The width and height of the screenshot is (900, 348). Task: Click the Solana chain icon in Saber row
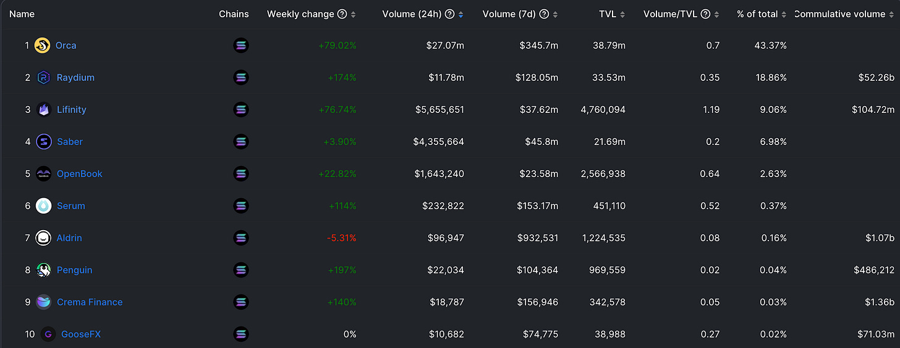241,141
